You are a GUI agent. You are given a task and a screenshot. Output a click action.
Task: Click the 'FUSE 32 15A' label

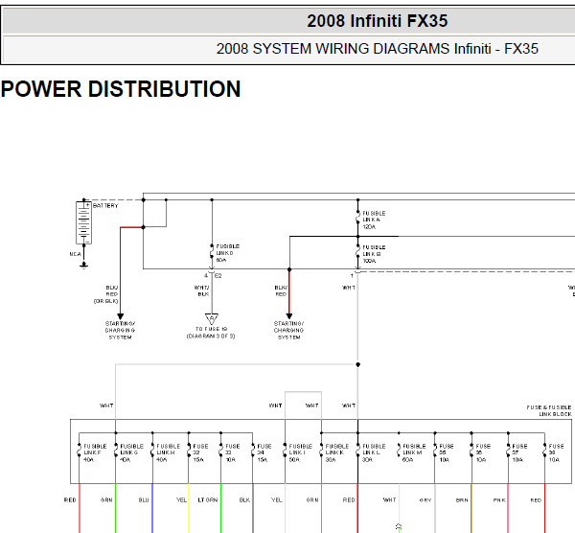pos(200,452)
